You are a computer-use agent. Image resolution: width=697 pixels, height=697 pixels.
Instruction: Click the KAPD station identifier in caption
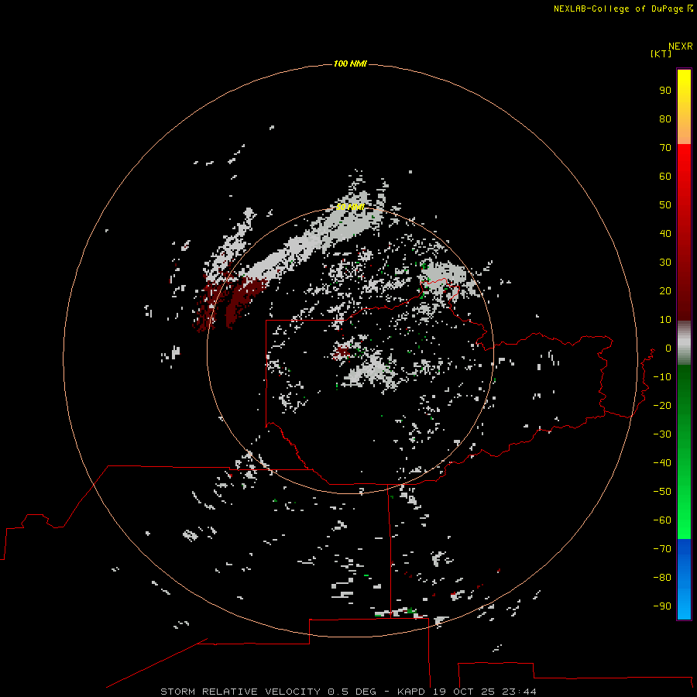(413, 692)
